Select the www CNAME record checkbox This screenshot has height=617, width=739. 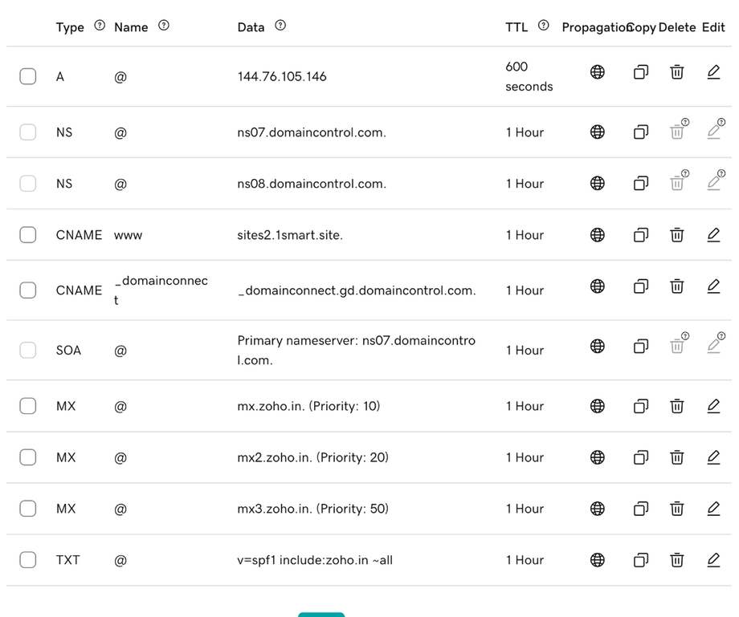tap(28, 235)
